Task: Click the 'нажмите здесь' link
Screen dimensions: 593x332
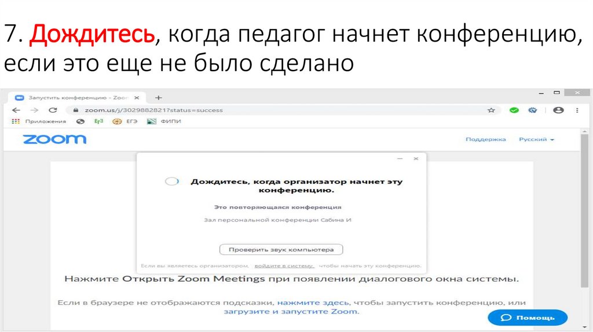Action: pos(313,303)
